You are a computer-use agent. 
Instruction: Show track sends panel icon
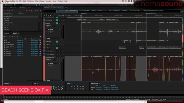coord(49,15)
